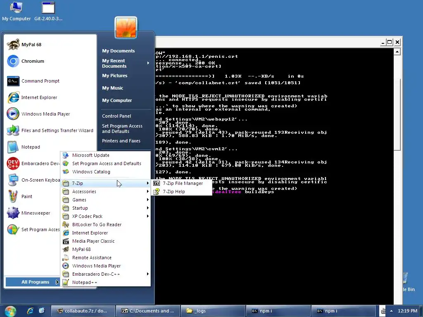Expand the Startup program folder
Image resolution: width=423 pixels, height=317 pixels.
coord(106,208)
